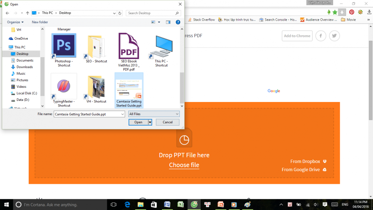Open Stack Overflow bookmark in browser
The width and height of the screenshot is (373, 210).
click(x=201, y=20)
